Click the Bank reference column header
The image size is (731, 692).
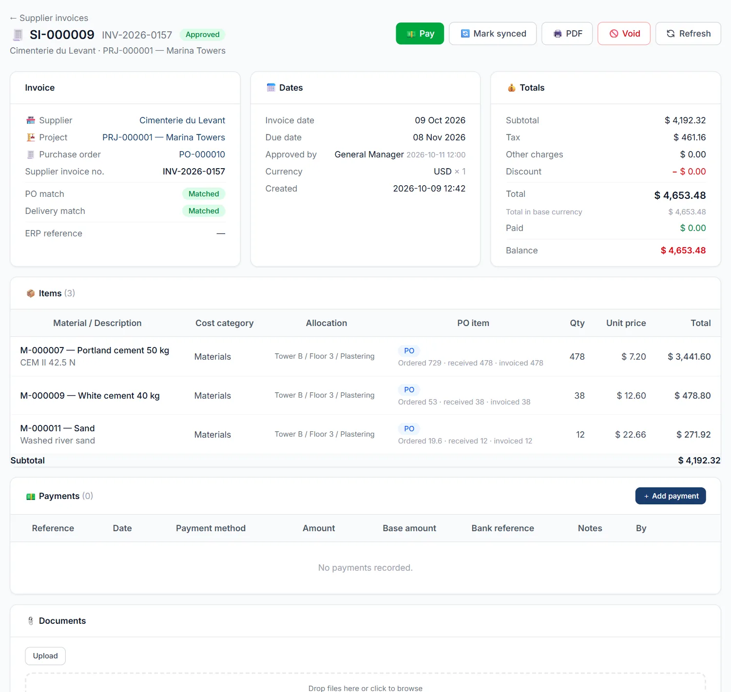[502, 528]
